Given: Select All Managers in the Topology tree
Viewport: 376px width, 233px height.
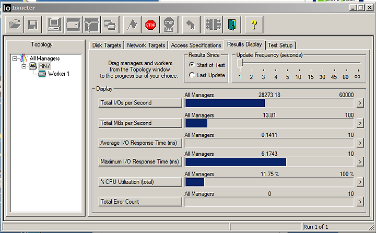Looking at the screenshot, I should point(44,59).
